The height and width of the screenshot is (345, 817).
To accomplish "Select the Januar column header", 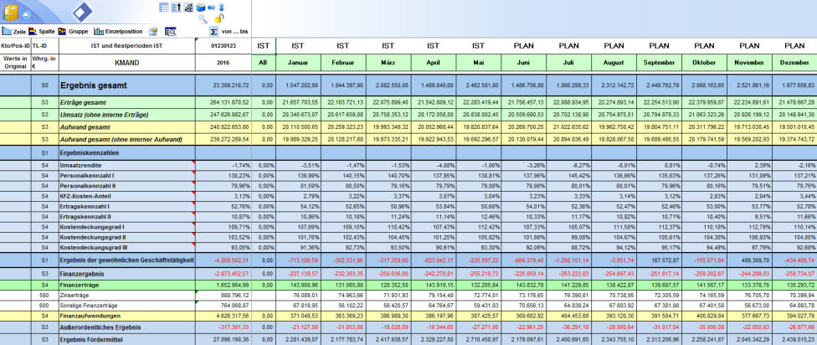I will (298, 62).
